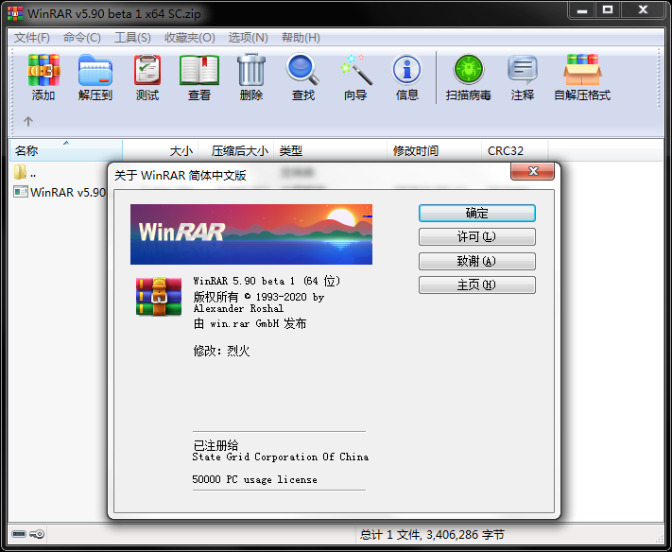Go up one level with the arrow icon
The width and height of the screenshot is (672, 552).
pos(28,121)
